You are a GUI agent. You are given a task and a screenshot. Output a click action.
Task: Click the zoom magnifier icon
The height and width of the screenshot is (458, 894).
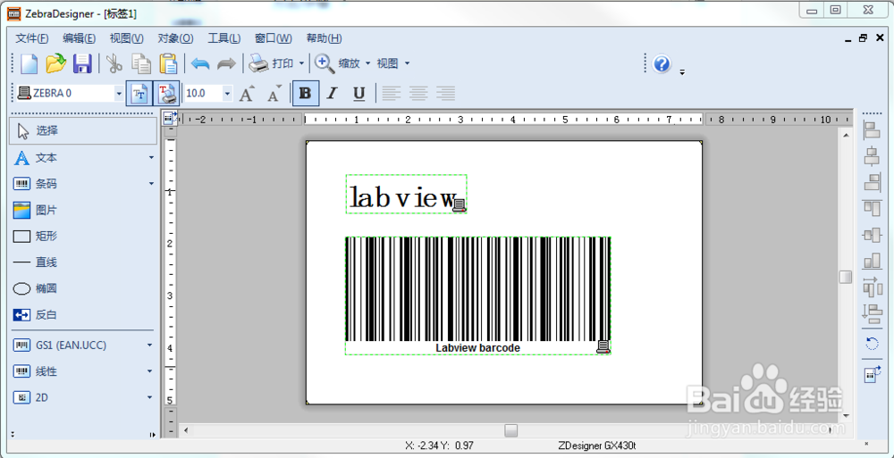click(x=325, y=63)
